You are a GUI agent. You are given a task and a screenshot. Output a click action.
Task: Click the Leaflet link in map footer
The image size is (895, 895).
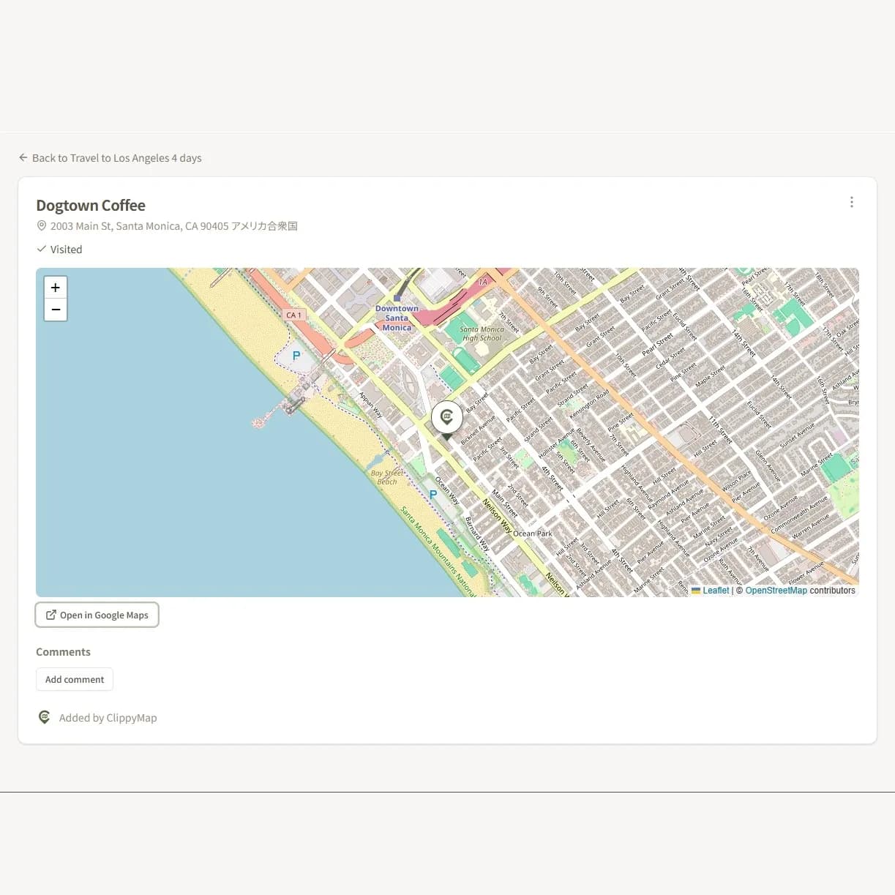pos(715,590)
